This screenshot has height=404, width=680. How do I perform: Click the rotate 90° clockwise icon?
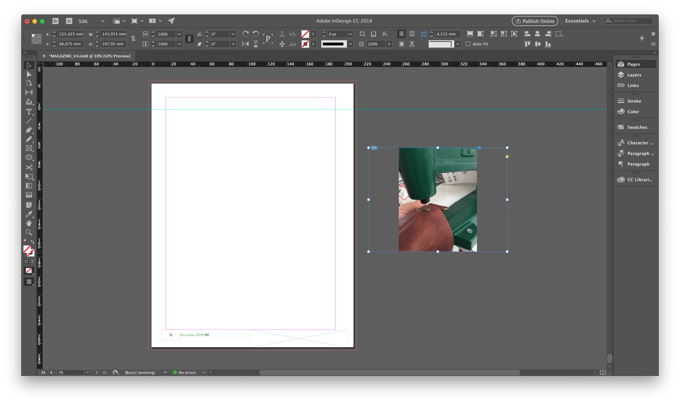point(246,34)
